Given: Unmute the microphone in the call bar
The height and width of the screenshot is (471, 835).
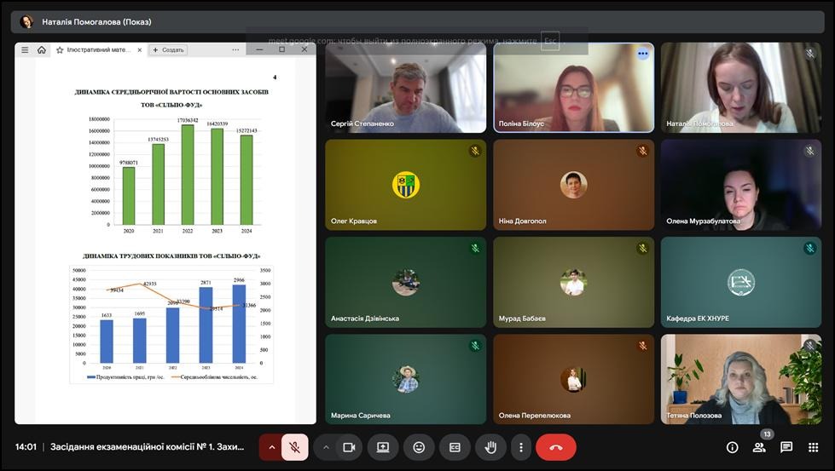Looking at the screenshot, I should [295, 447].
